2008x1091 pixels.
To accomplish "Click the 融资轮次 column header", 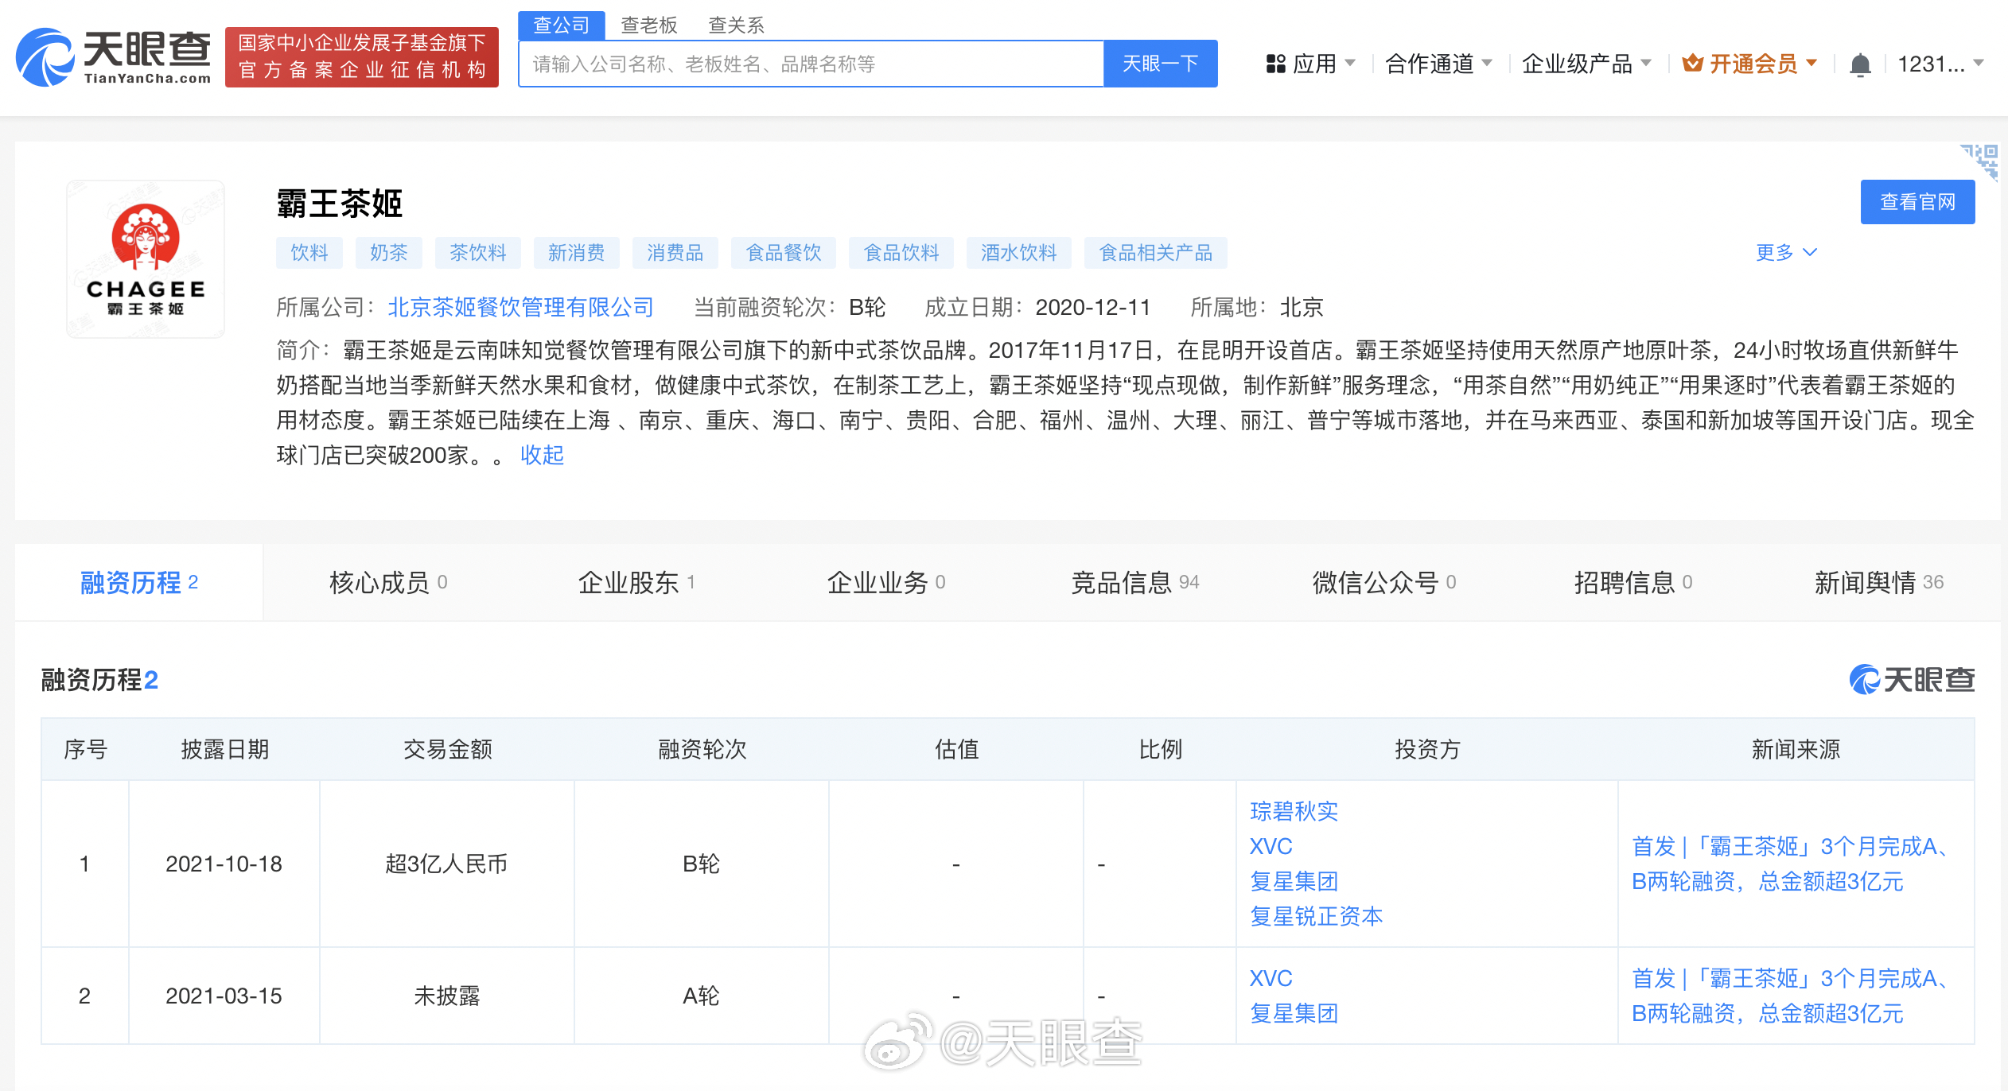I will click(x=702, y=749).
